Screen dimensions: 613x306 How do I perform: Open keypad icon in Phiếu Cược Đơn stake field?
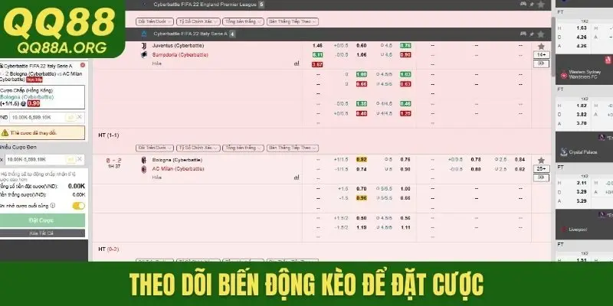point(70,159)
